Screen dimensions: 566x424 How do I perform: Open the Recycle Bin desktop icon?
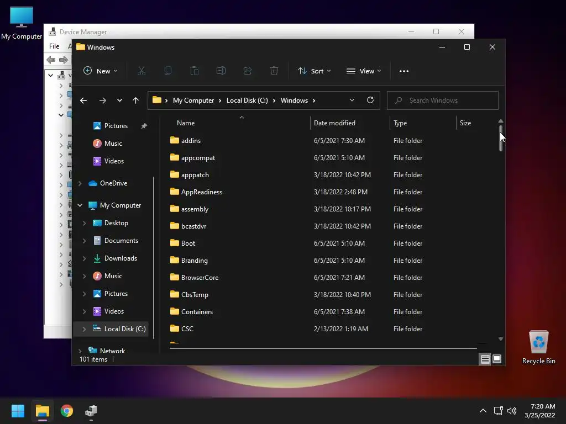pos(538,347)
